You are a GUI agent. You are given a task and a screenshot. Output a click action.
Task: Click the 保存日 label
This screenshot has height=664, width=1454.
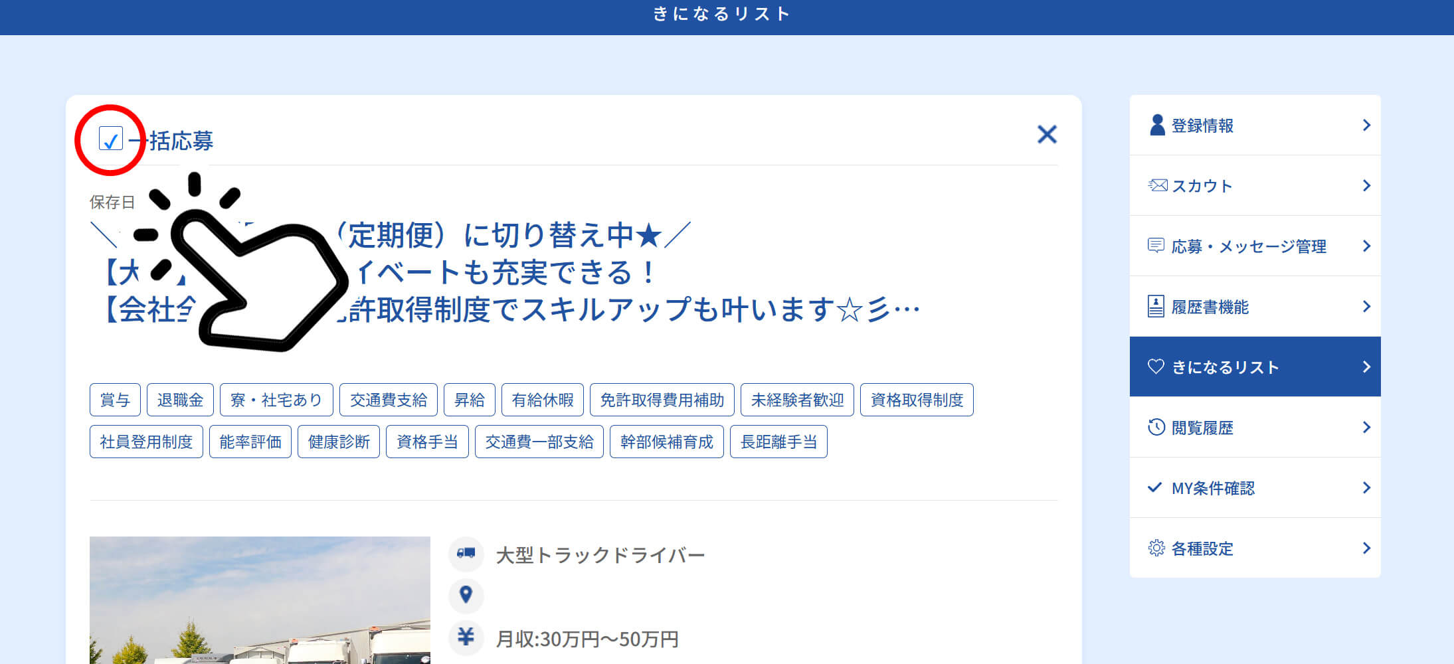(112, 202)
